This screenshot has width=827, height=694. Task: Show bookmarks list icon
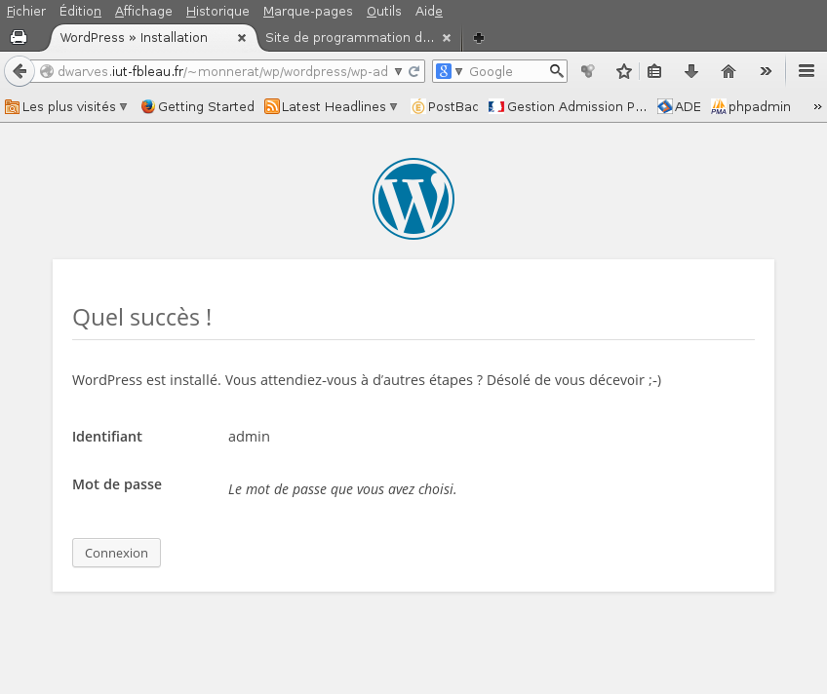tap(654, 71)
